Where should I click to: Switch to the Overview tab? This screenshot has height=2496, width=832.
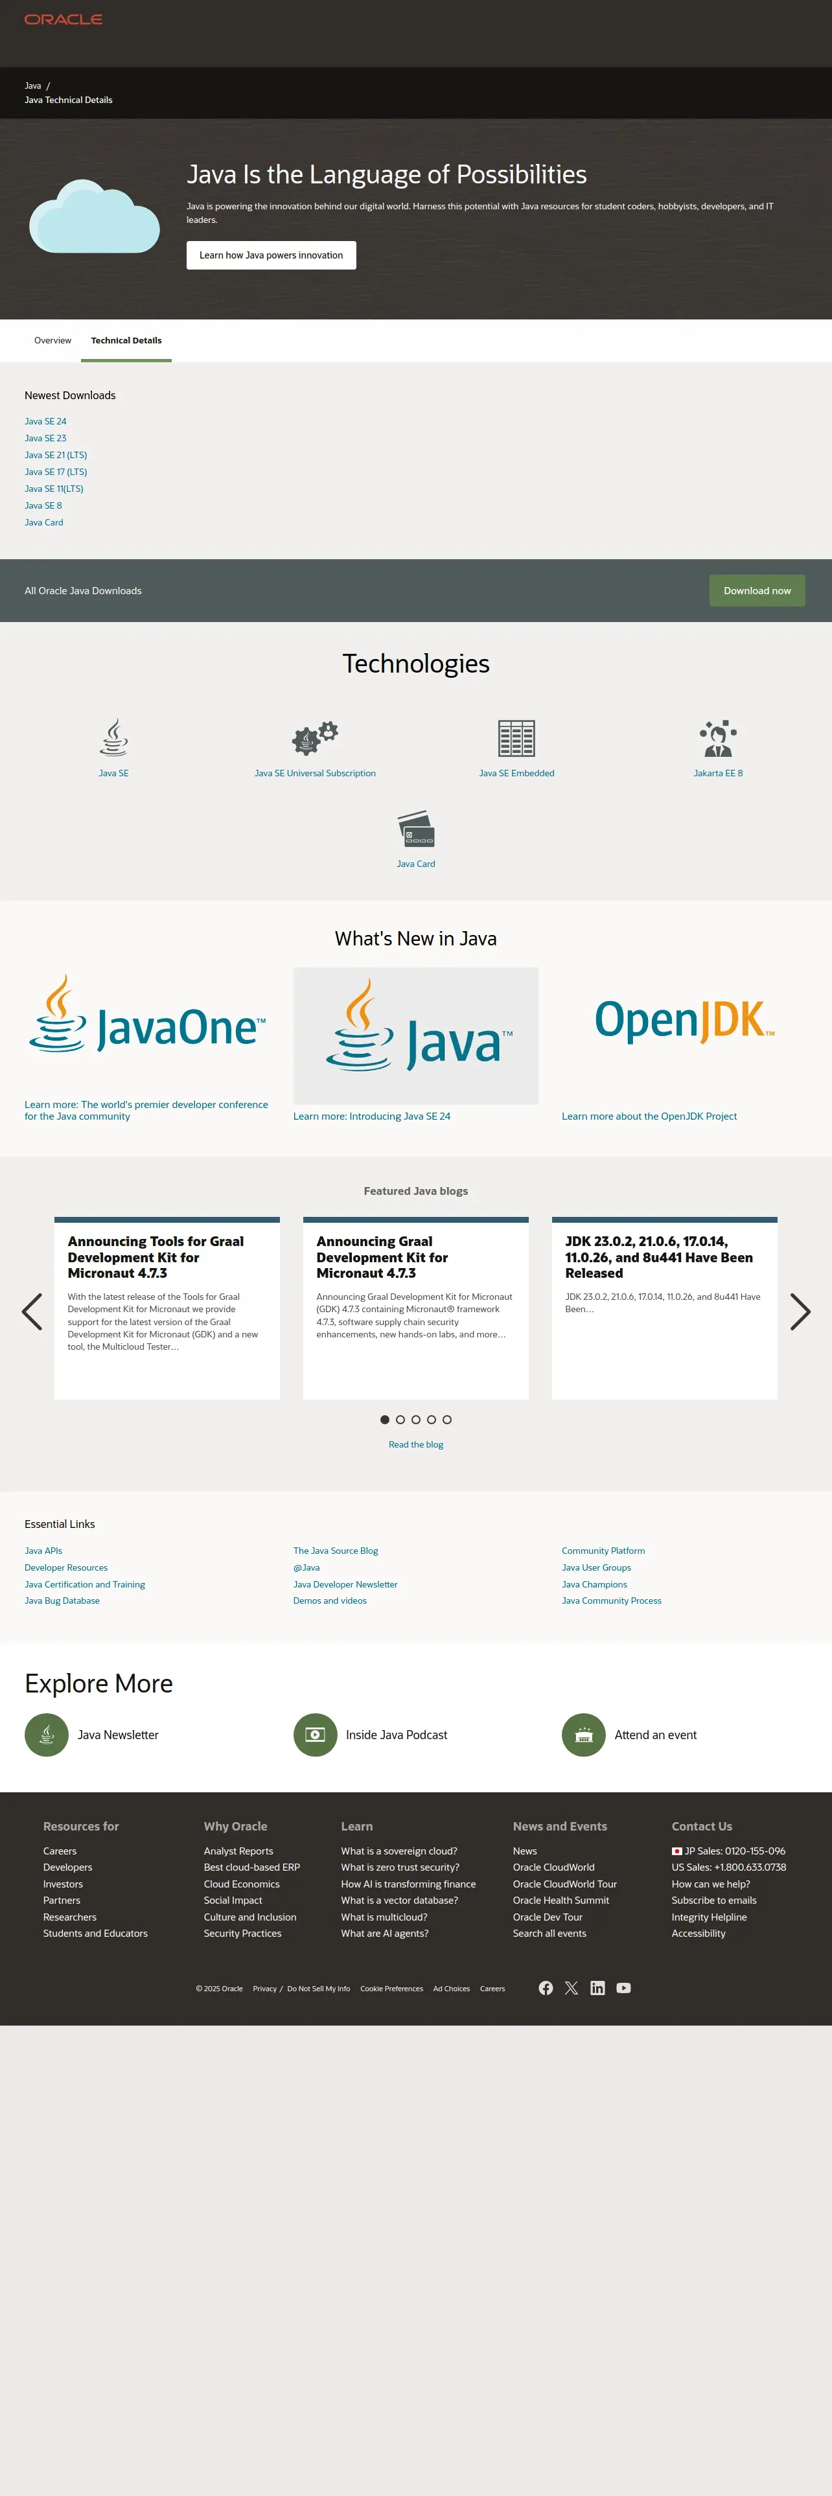[x=52, y=340]
